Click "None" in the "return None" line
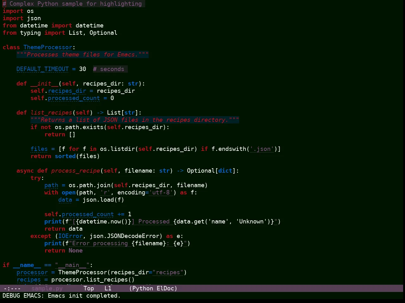This screenshot has height=303, width=405. 76,251
